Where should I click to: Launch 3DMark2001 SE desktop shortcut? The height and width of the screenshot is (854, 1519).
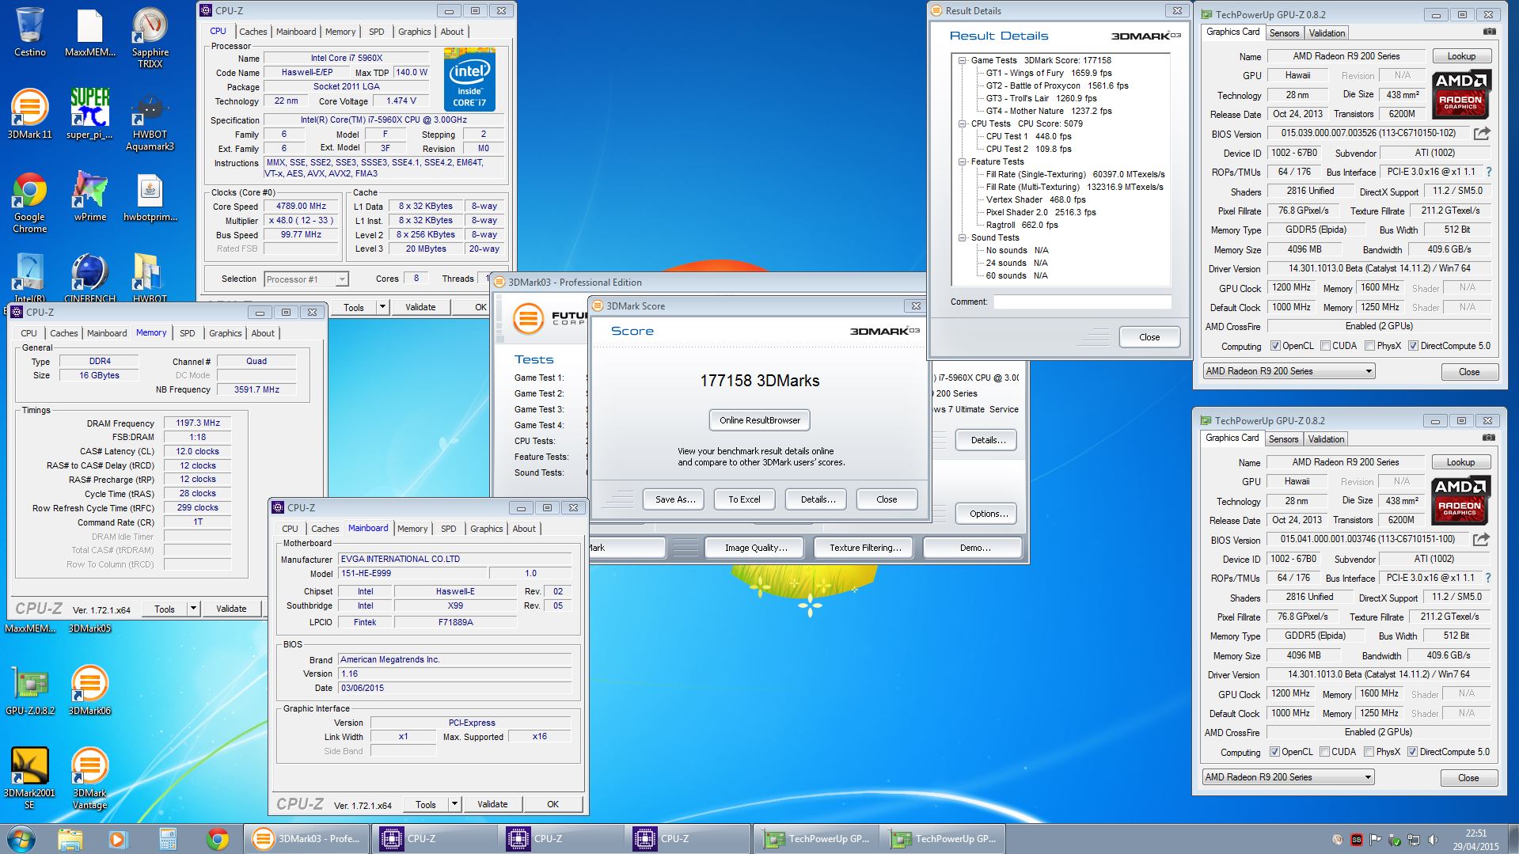(x=29, y=778)
